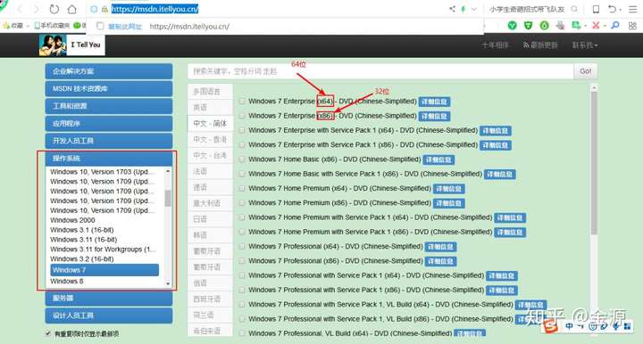This screenshot has width=643, height=344.
Task: Open the hamburger main menu
Action: (633, 9)
